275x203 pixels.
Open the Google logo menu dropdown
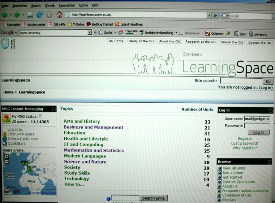click(x=16, y=33)
